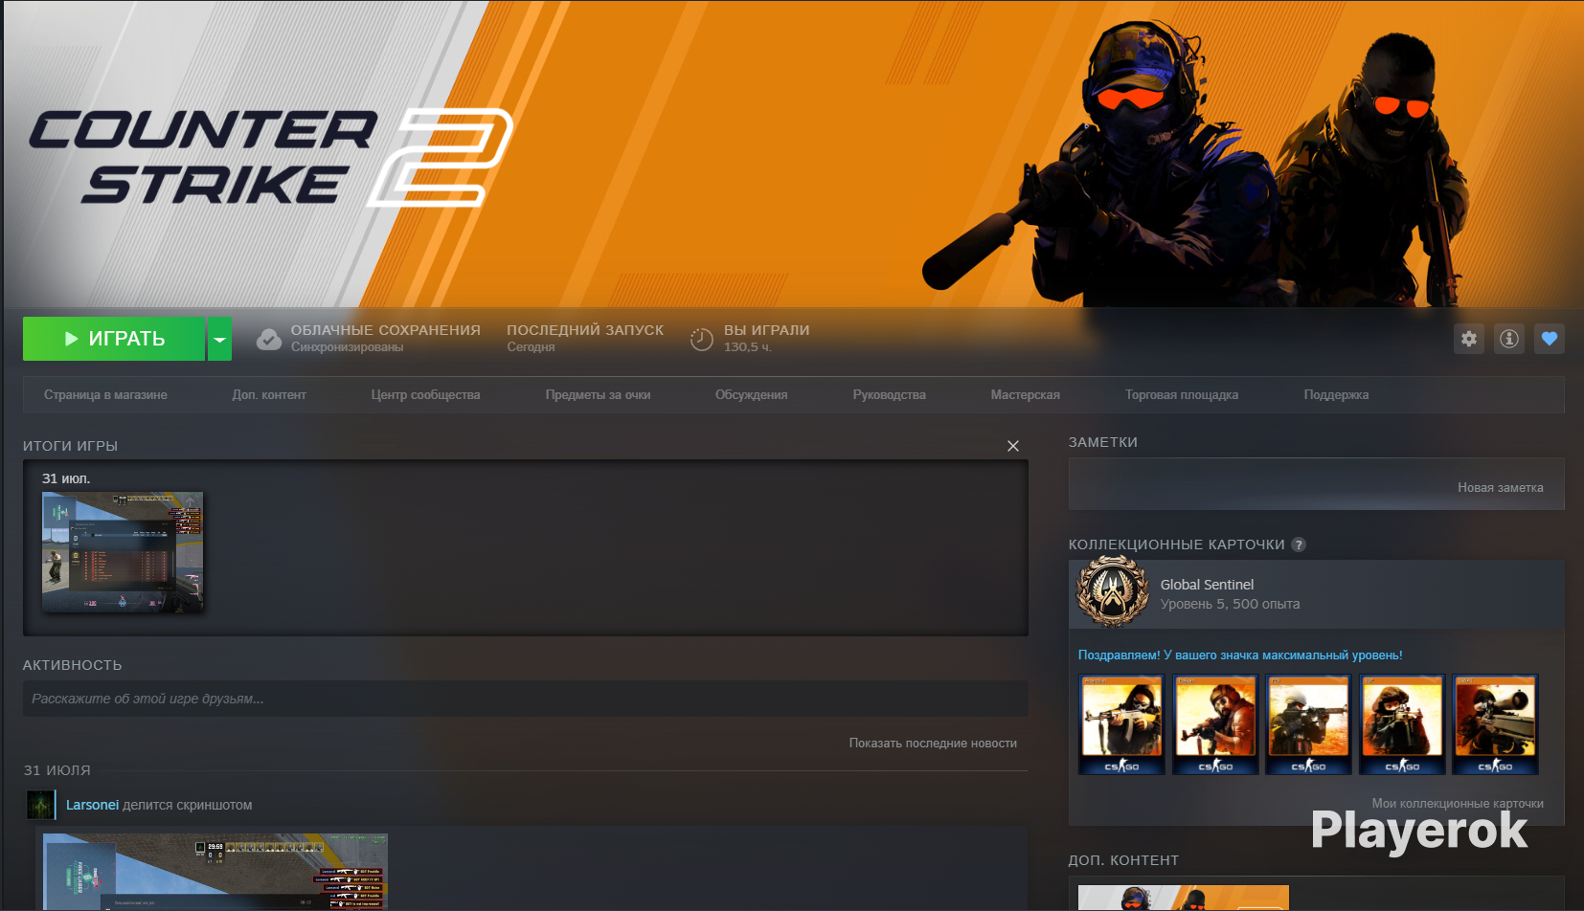Click the green ИГРАТЬ play button
Image resolution: width=1584 pixels, height=911 pixels.
pyautogui.click(x=114, y=339)
